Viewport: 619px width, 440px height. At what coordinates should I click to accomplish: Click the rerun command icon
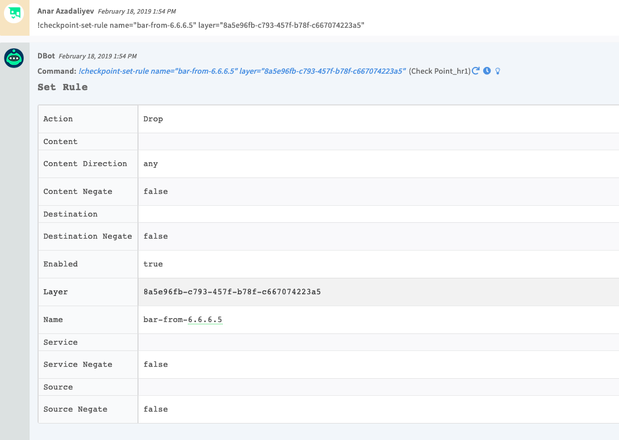[x=476, y=70]
